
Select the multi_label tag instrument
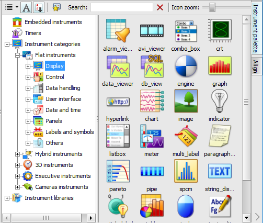pos(186,137)
